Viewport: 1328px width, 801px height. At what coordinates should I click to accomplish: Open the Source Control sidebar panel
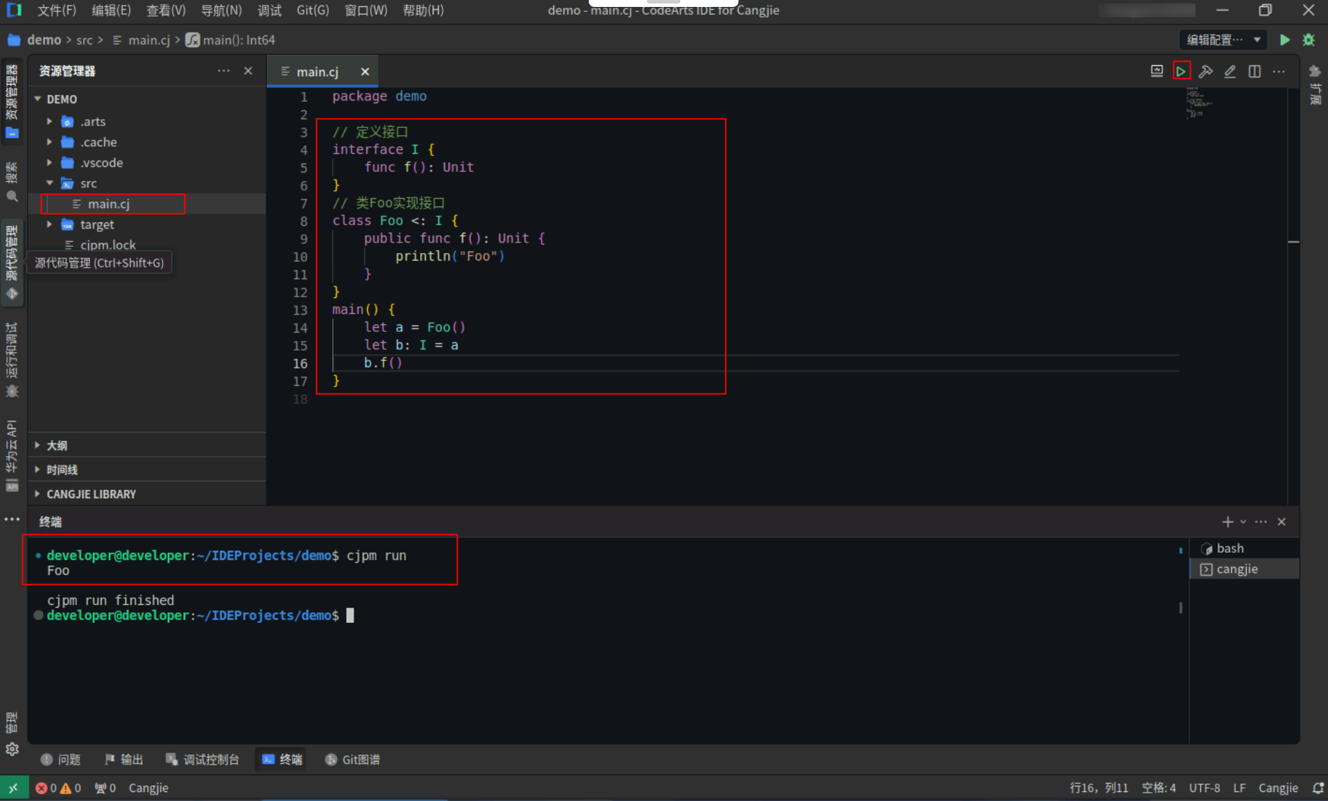point(12,262)
